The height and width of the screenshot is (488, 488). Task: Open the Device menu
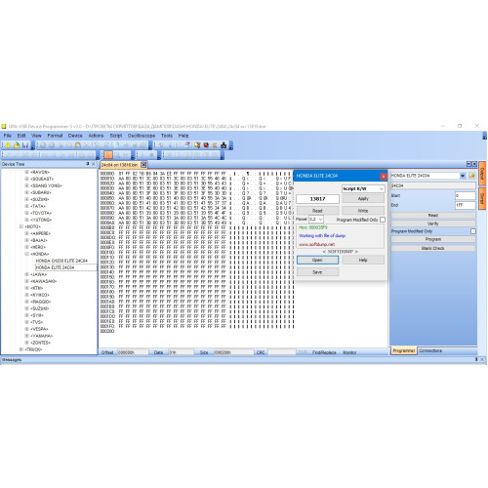click(75, 136)
